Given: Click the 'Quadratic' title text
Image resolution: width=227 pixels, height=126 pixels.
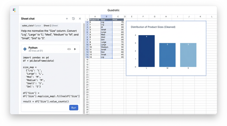Looking at the screenshot, I should [113, 10].
